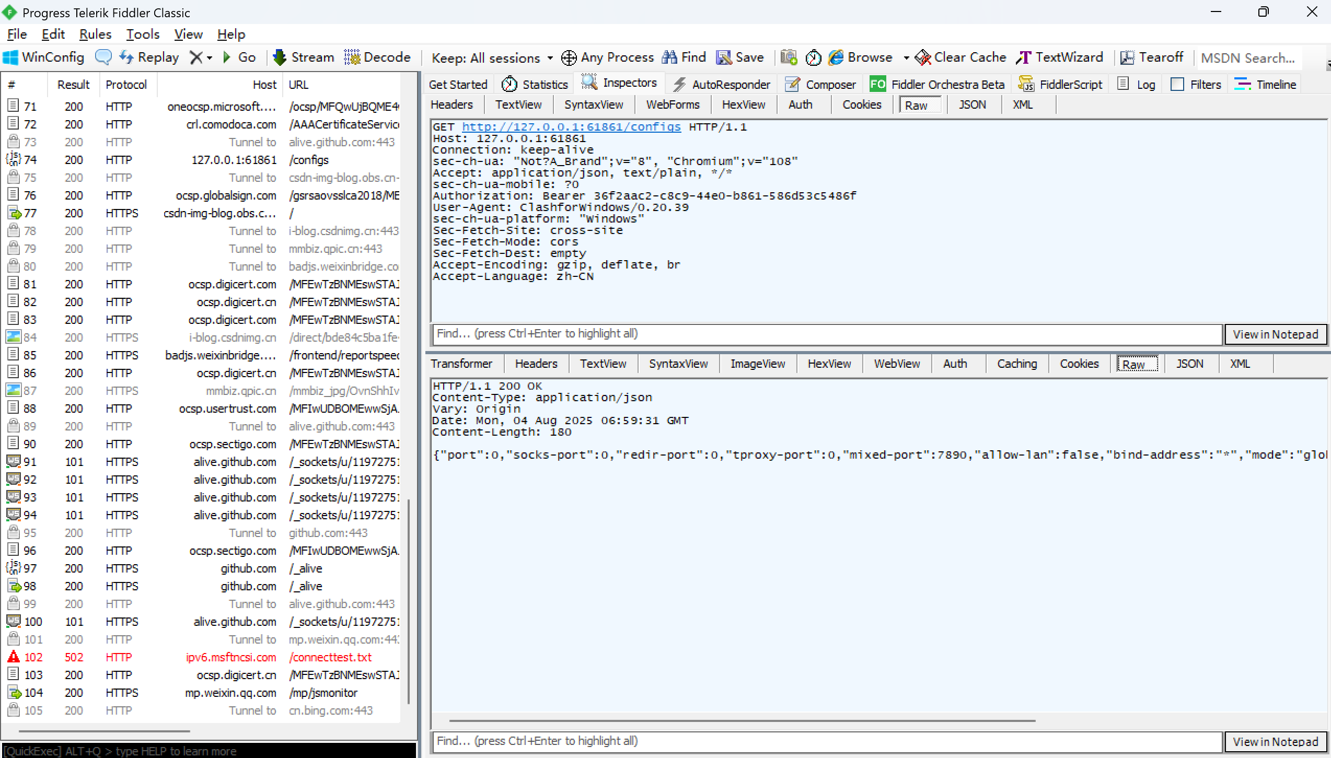This screenshot has height=758, width=1331.
Task: Switch to the Statistics tab
Action: (535, 85)
